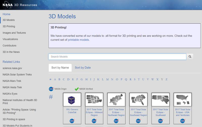Open the 1RU Generic CubeSat thumbnail
Viewport: 202px width, 127px height.
pyautogui.click(x=72, y=100)
